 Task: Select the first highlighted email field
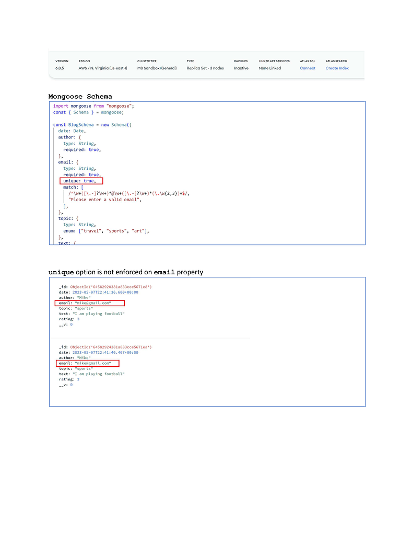tap(90, 303)
